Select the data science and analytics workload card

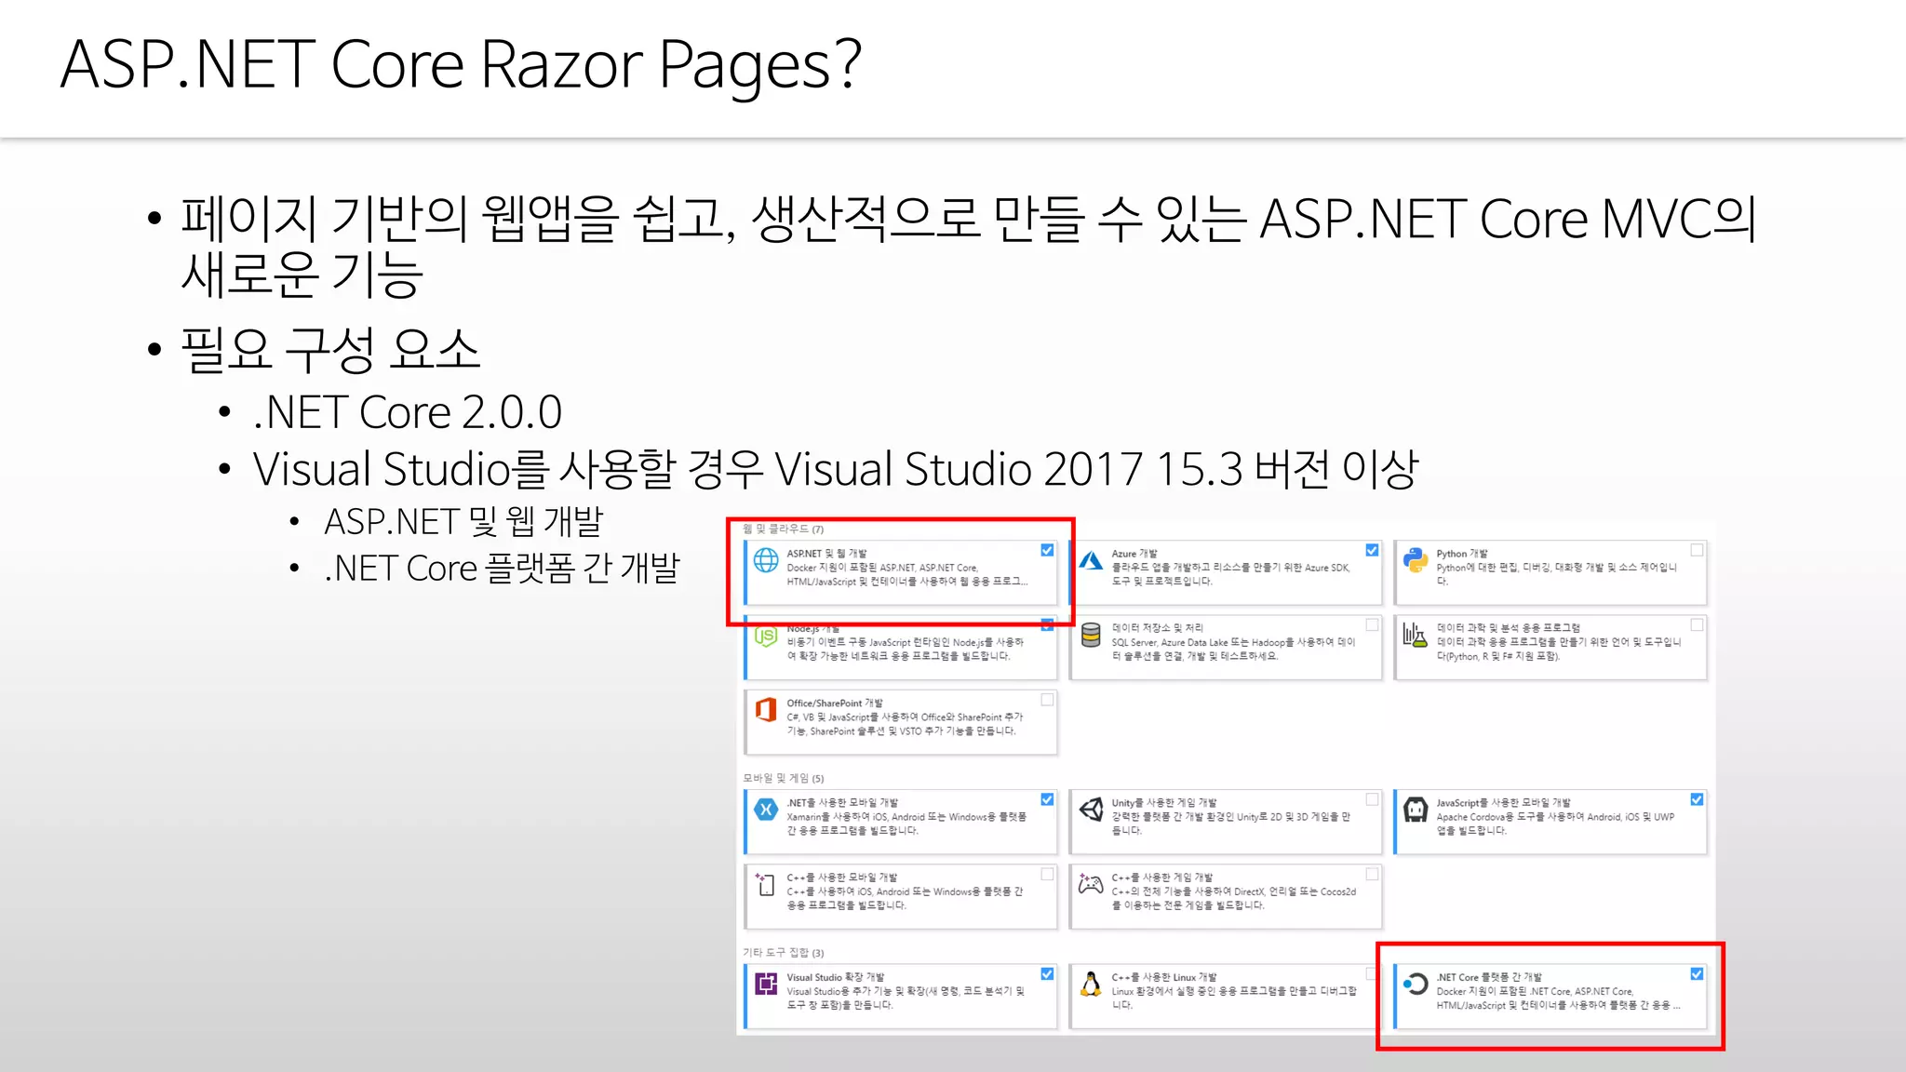[1550, 647]
